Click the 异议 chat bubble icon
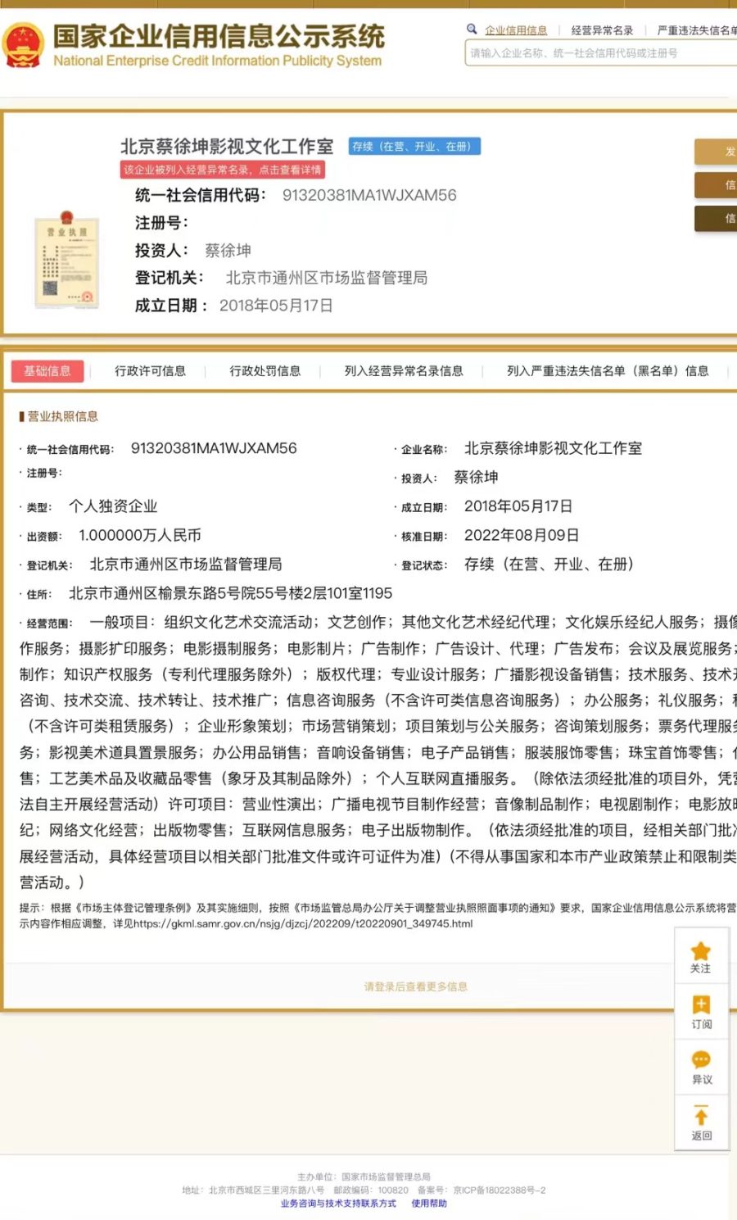 (701, 1060)
